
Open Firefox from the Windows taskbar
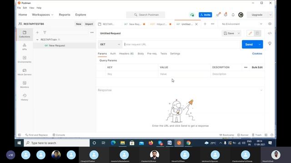(151, 143)
